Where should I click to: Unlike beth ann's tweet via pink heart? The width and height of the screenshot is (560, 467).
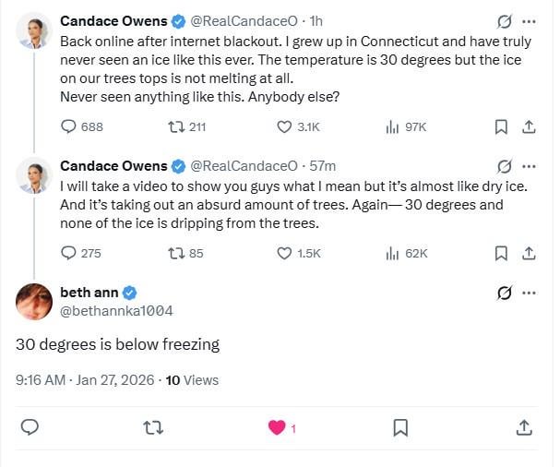[x=276, y=427]
